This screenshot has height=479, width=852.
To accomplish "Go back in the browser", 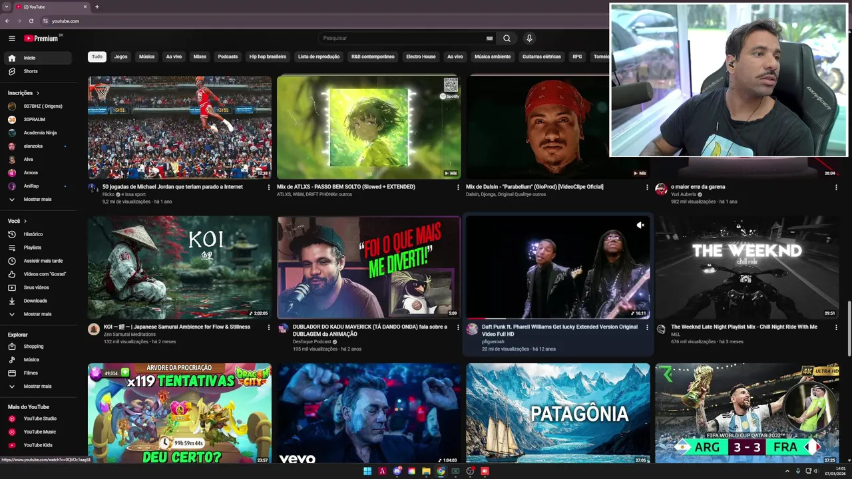I will (x=7, y=21).
